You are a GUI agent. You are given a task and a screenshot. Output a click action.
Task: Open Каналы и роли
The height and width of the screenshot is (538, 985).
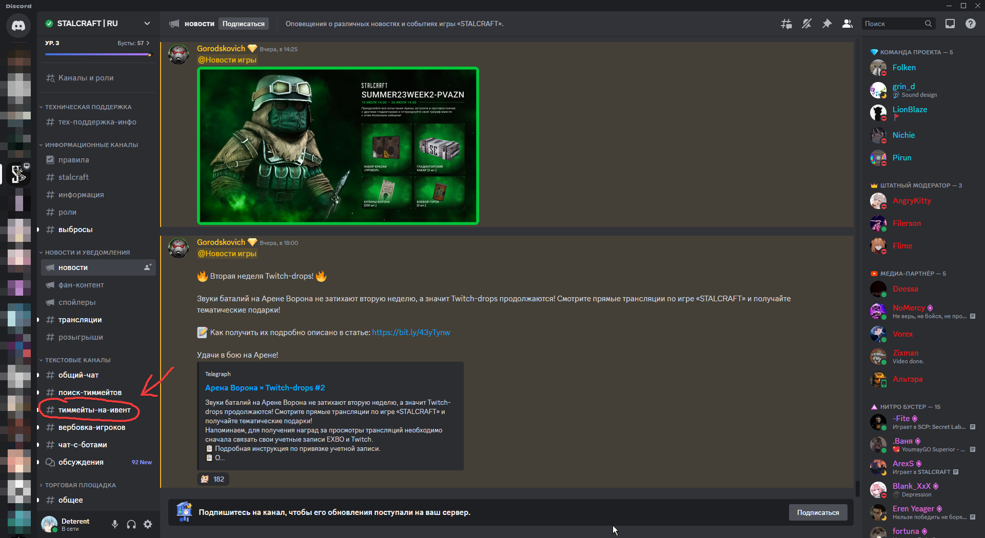(x=98, y=78)
